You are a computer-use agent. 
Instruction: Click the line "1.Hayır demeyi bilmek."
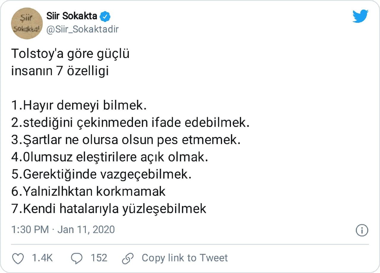79,106
